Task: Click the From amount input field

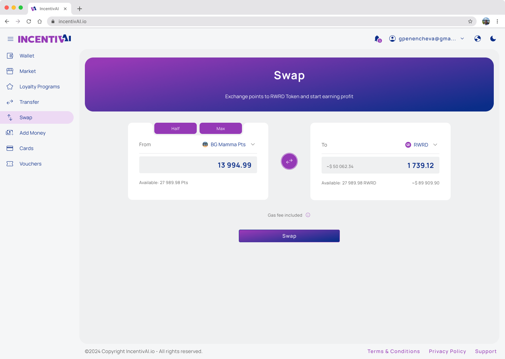Action: (198, 165)
